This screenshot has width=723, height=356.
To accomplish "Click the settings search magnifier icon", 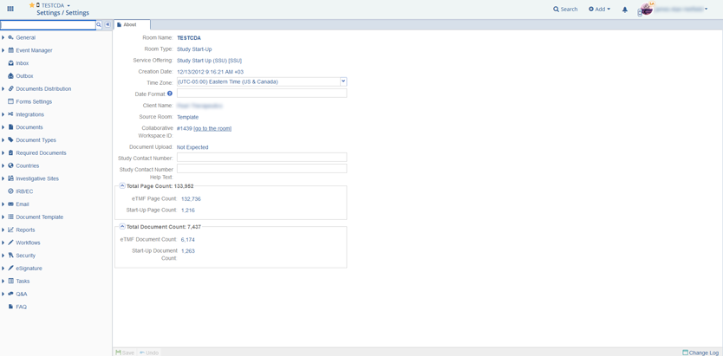I will click(99, 25).
